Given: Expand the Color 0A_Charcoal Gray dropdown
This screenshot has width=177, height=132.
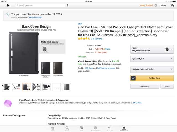Looking at the screenshot, I should click(152, 49).
